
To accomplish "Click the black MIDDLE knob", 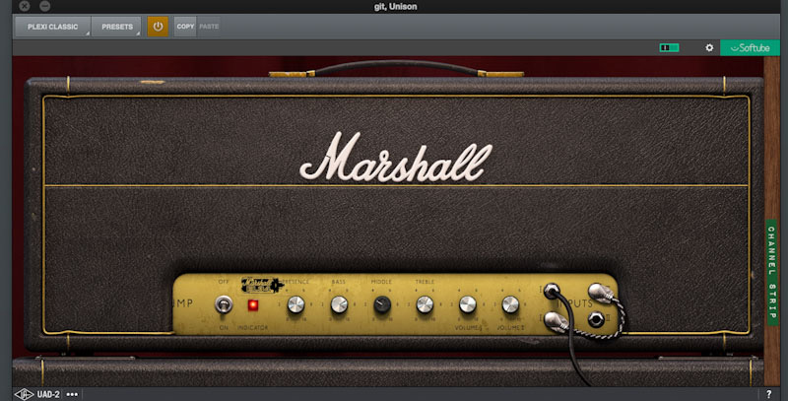I will (382, 304).
